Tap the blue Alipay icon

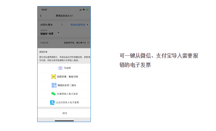(x=52, y=103)
